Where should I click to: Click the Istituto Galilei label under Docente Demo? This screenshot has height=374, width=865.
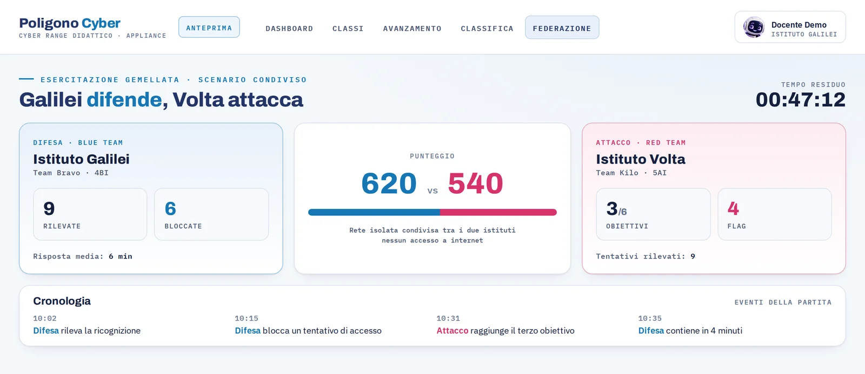(x=804, y=35)
